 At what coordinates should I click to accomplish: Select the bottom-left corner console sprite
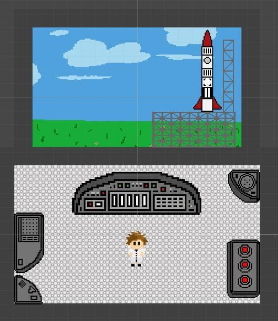[x=28, y=290]
